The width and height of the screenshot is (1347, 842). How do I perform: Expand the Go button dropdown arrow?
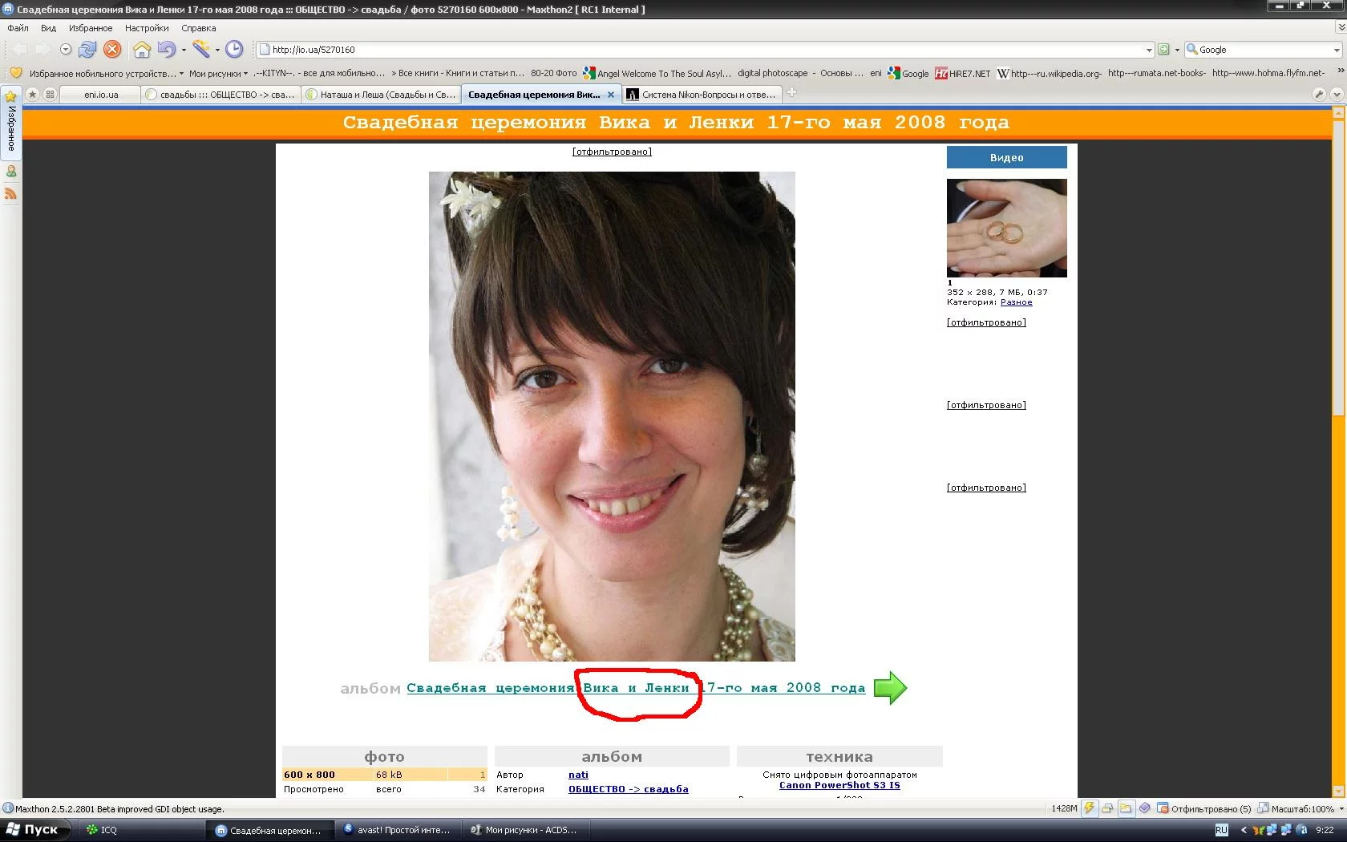coord(1177,50)
